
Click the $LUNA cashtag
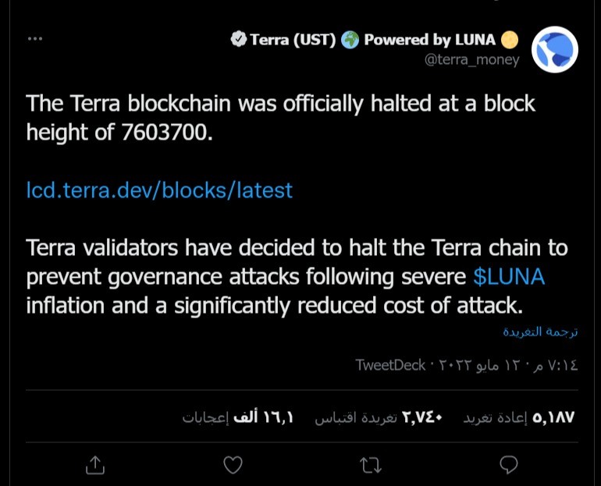pyautogui.click(x=509, y=276)
